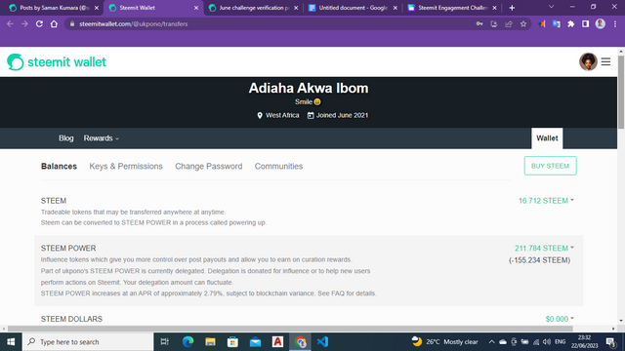Switch to Untitled document Google tab

[x=353, y=8]
